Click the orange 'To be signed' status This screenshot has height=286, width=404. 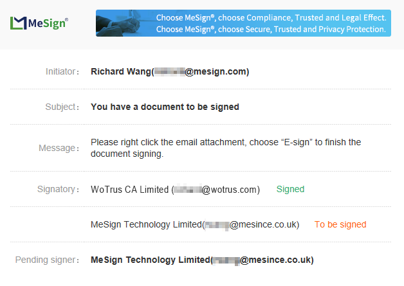(x=340, y=224)
